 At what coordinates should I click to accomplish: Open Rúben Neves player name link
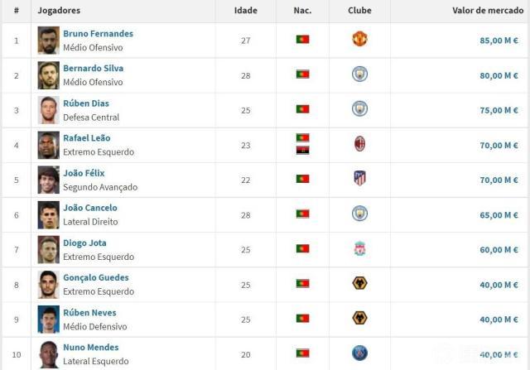point(89,313)
